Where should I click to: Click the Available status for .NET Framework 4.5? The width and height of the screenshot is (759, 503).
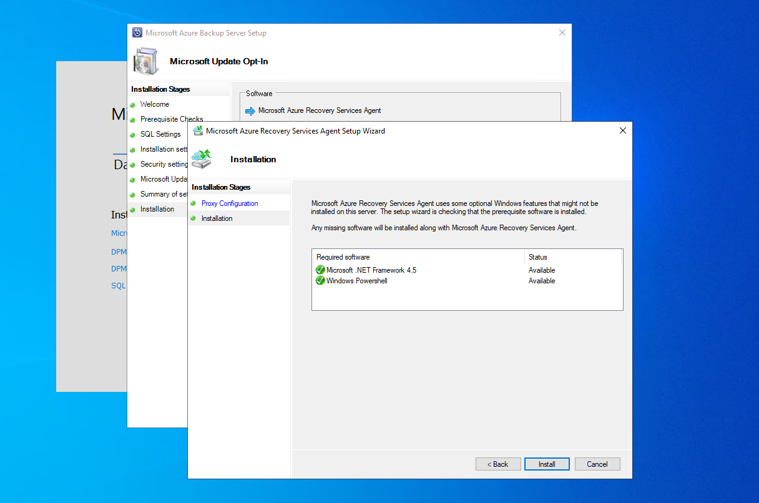point(542,270)
